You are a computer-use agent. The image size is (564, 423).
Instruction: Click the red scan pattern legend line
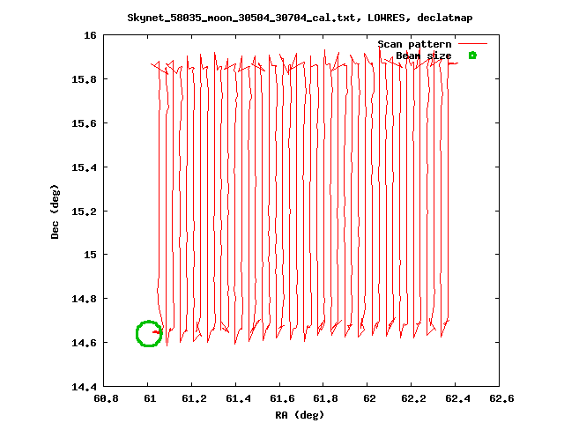[x=472, y=44]
